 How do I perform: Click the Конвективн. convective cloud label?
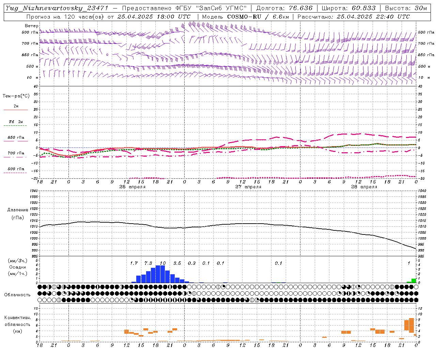(x=17, y=318)
